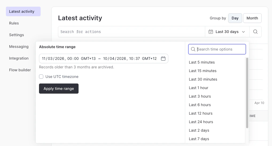
Task: Expand the Last 30 days dropdown chevron
Action: [x=243, y=32]
